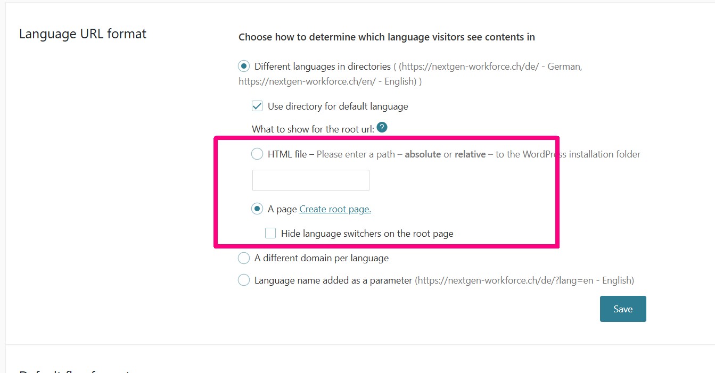Click the 'Language URL format' section heading
Image resolution: width=715 pixels, height=373 pixels.
tap(83, 34)
